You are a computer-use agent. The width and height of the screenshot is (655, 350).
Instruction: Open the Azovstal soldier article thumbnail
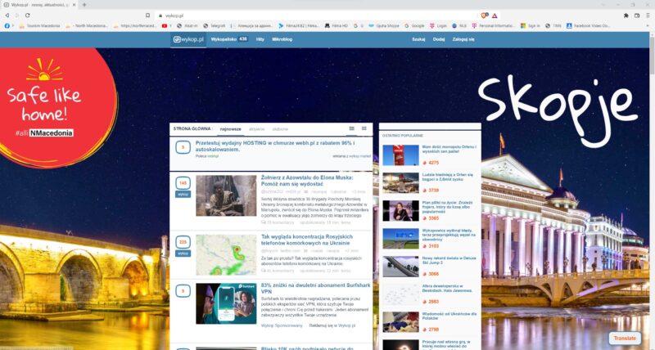(x=226, y=195)
